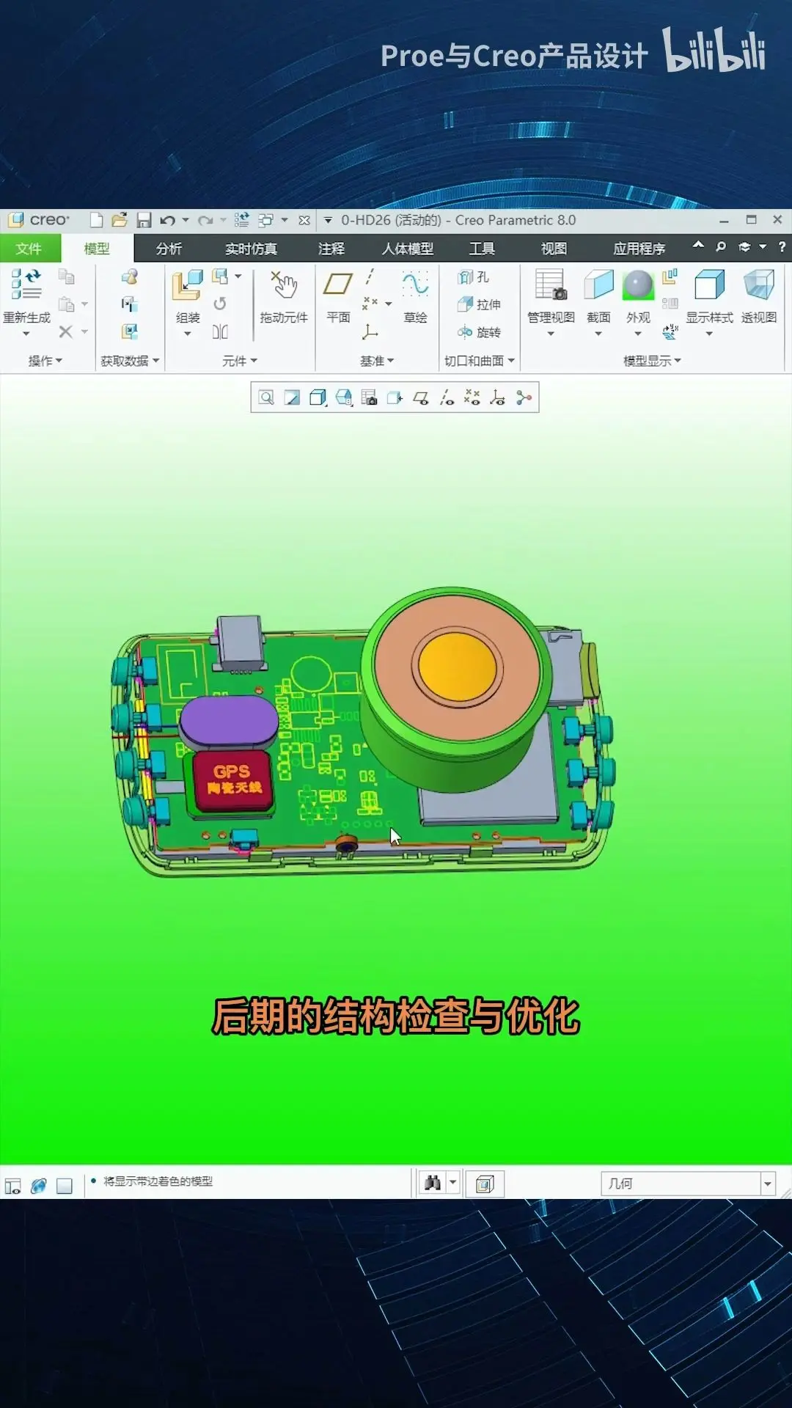Choose the Extrude (拉伸) feature
This screenshot has width=792, height=1408.
click(x=479, y=304)
